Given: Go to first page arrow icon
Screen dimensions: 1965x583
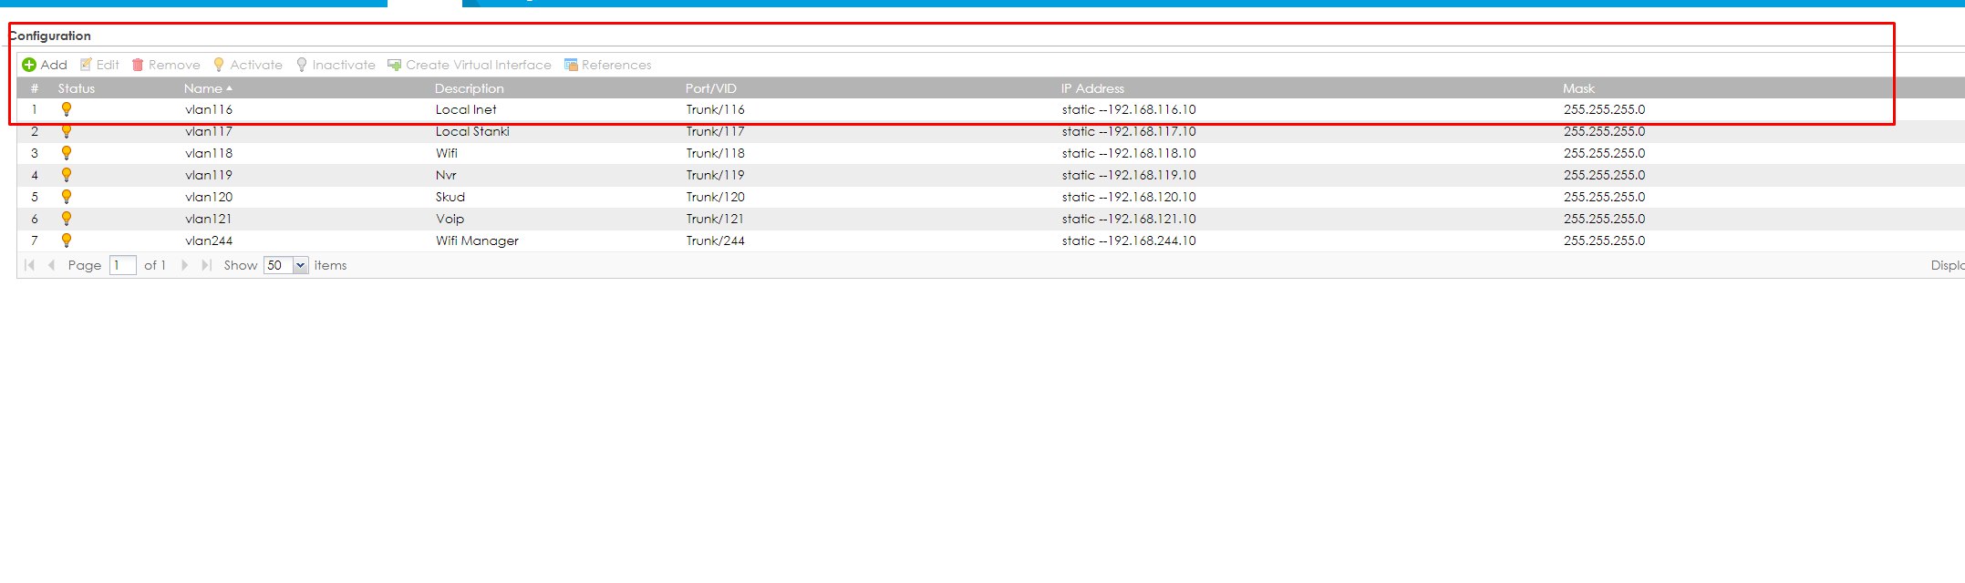Looking at the screenshot, I should (x=29, y=265).
